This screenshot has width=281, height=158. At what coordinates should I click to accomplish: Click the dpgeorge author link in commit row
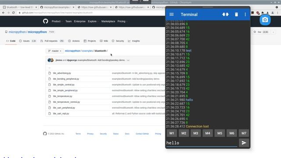(x=72, y=60)
